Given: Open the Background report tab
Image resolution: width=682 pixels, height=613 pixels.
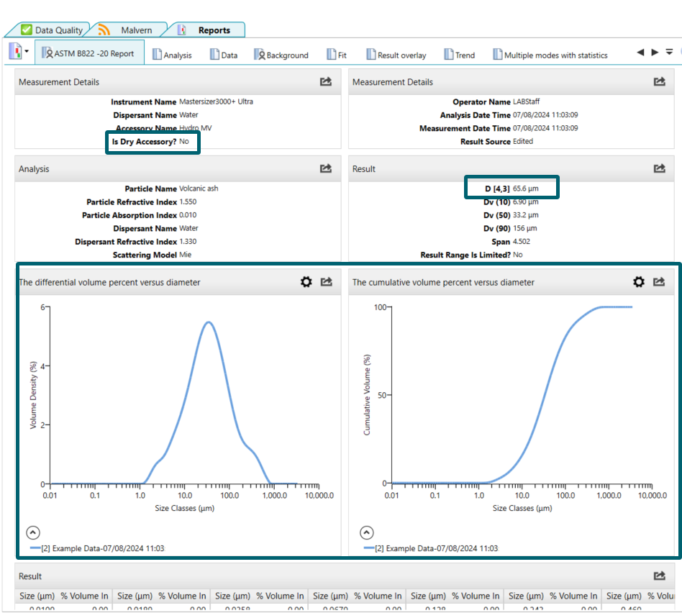Looking at the screenshot, I should pyautogui.click(x=281, y=55).
